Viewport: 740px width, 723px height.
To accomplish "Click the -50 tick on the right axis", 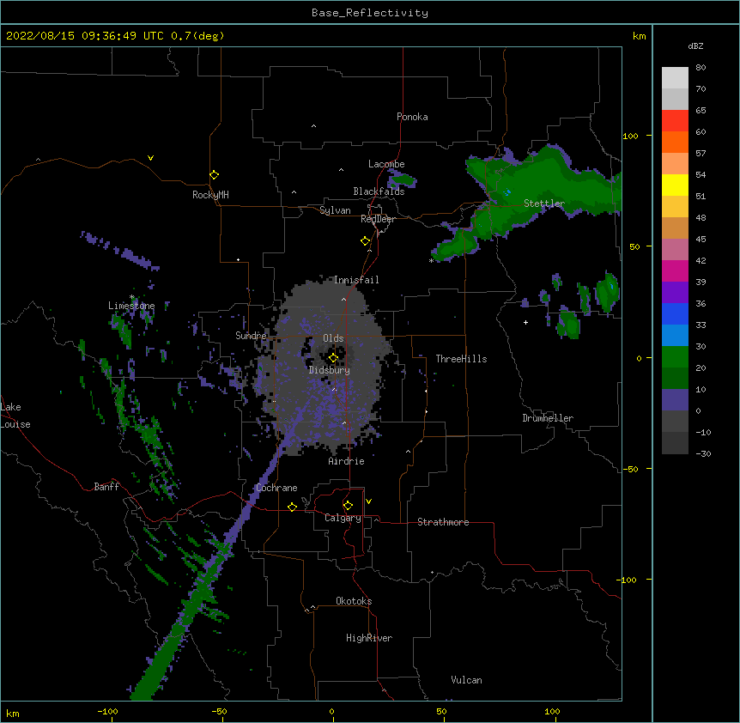I will (x=630, y=469).
